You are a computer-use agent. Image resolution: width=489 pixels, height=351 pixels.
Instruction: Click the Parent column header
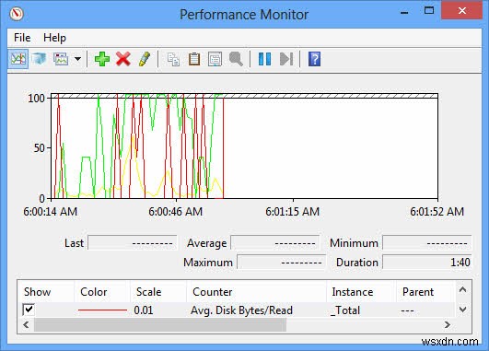pyautogui.click(x=425, y=292)
